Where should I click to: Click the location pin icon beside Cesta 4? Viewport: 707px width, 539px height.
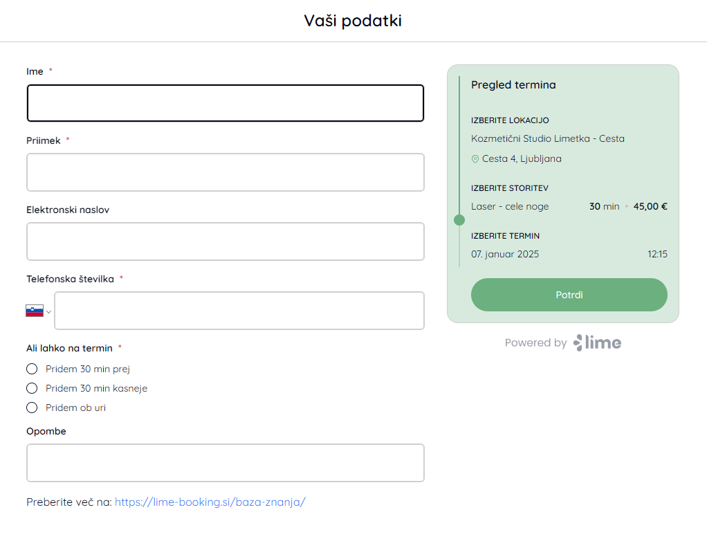[475, 158]
